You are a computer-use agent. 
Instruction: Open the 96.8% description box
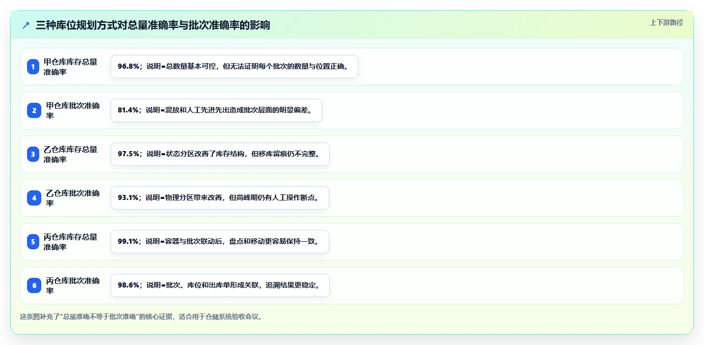coord(234,67)
